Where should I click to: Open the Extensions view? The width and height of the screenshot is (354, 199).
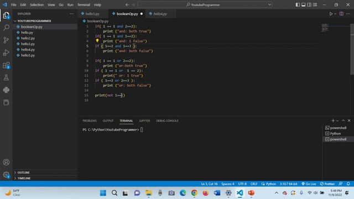[x=6, y=65]
